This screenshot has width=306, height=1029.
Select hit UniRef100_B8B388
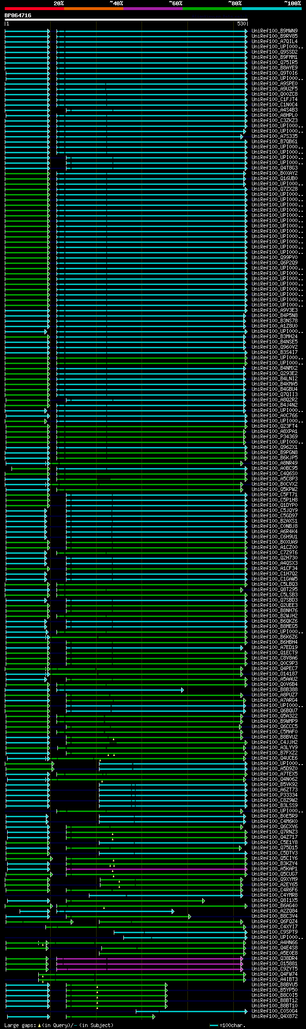(274, 689)
